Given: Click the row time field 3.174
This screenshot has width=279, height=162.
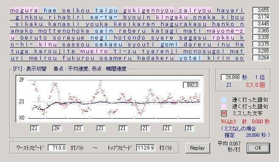Looking at the screenshot, I should [x=261, y=17].
